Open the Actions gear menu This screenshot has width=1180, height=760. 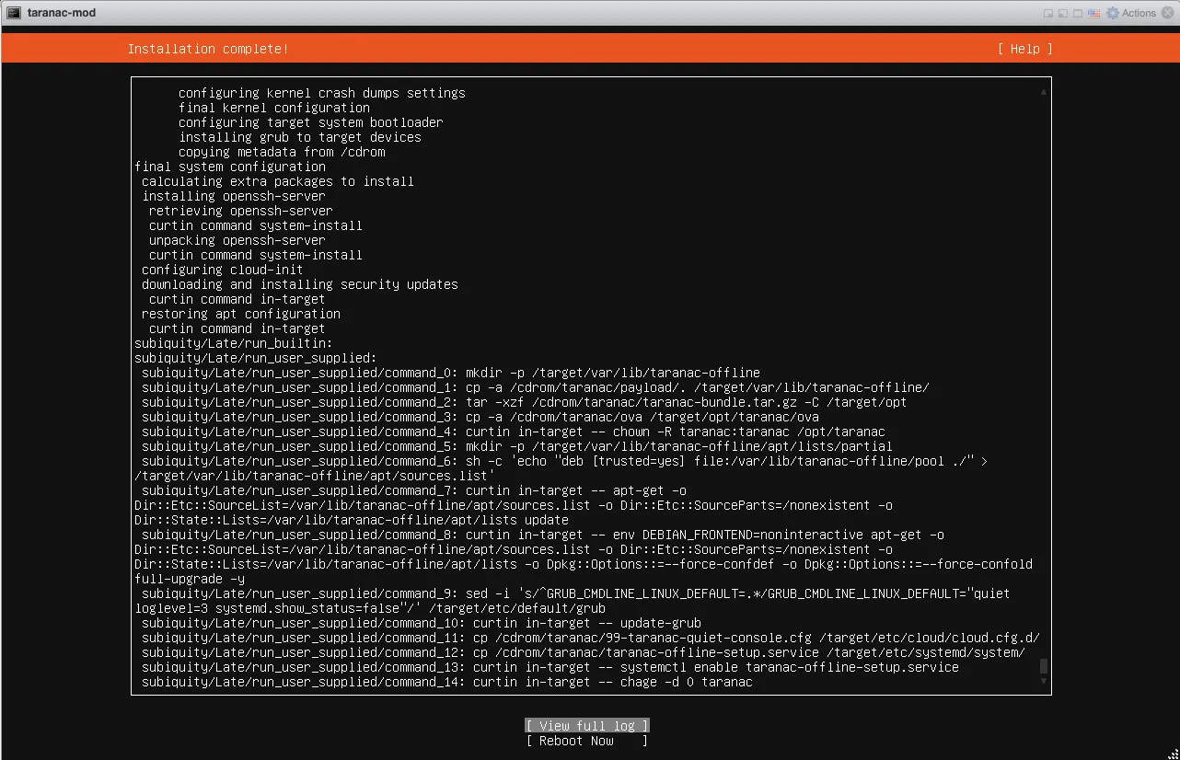tap(1131, 13)
